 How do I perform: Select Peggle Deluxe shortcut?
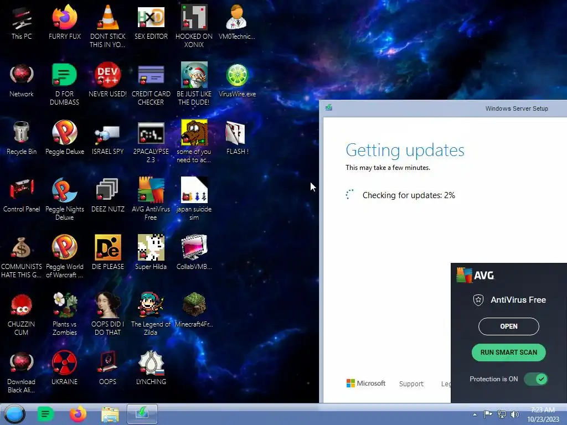(65, 138)
